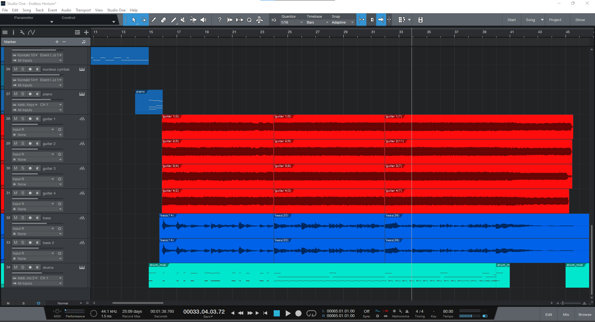595x322 pixels.
Task: Open the Snap Adaptive dropdown
Action: pos(342,22)
